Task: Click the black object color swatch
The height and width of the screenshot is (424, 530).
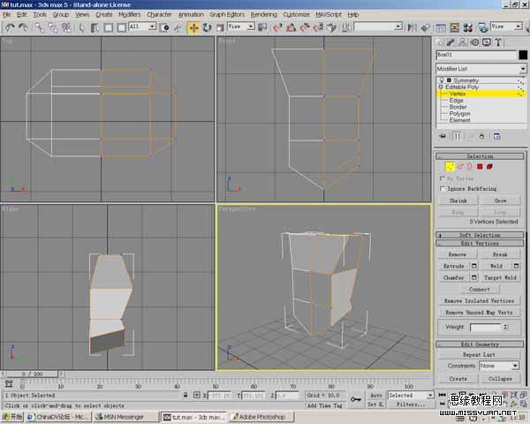Action: coord(523,55)
